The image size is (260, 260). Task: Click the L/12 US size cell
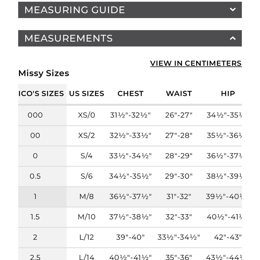click(87, 237)
